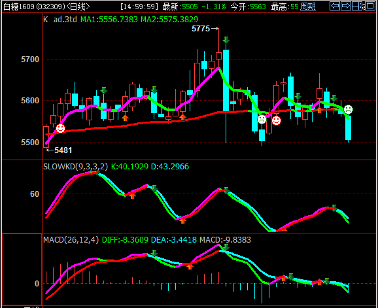Open the 周期 period link
This screenshot has height=308, width=378.
click(x=308, y=7)
